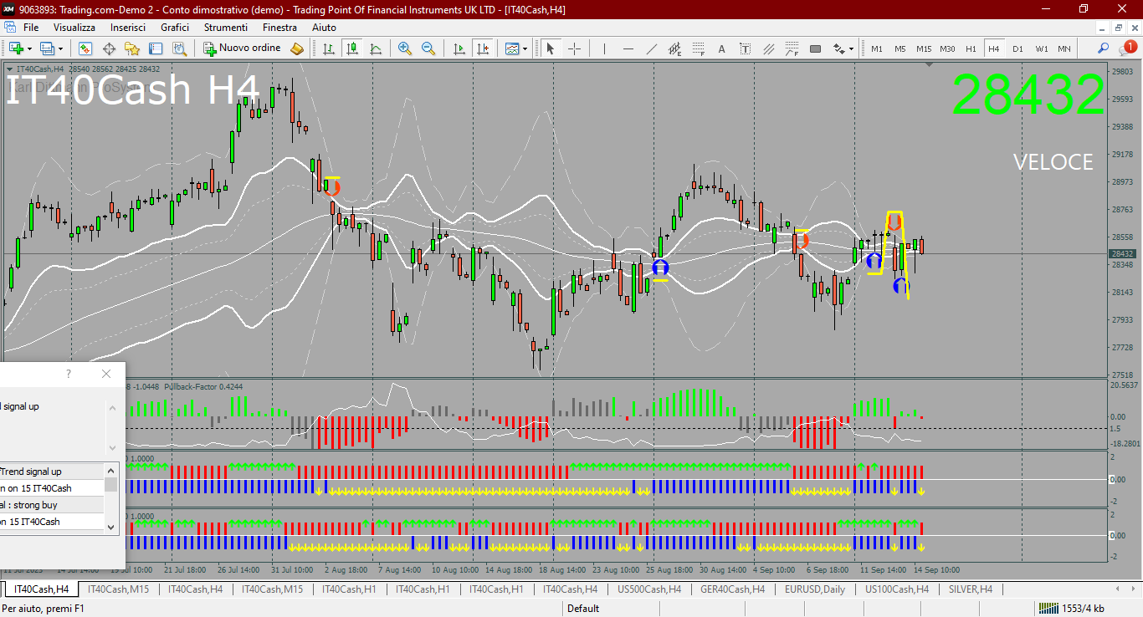Switch to candlestick chart display
The image size is (1143, 617).
pyautogui.click(x=352, y=48)
